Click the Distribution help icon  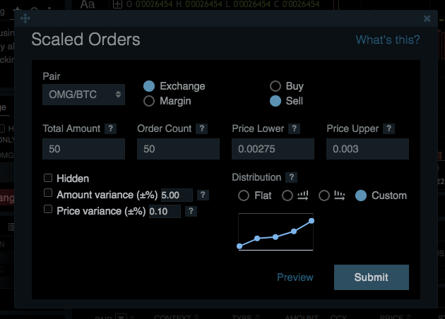click(292, 177)
